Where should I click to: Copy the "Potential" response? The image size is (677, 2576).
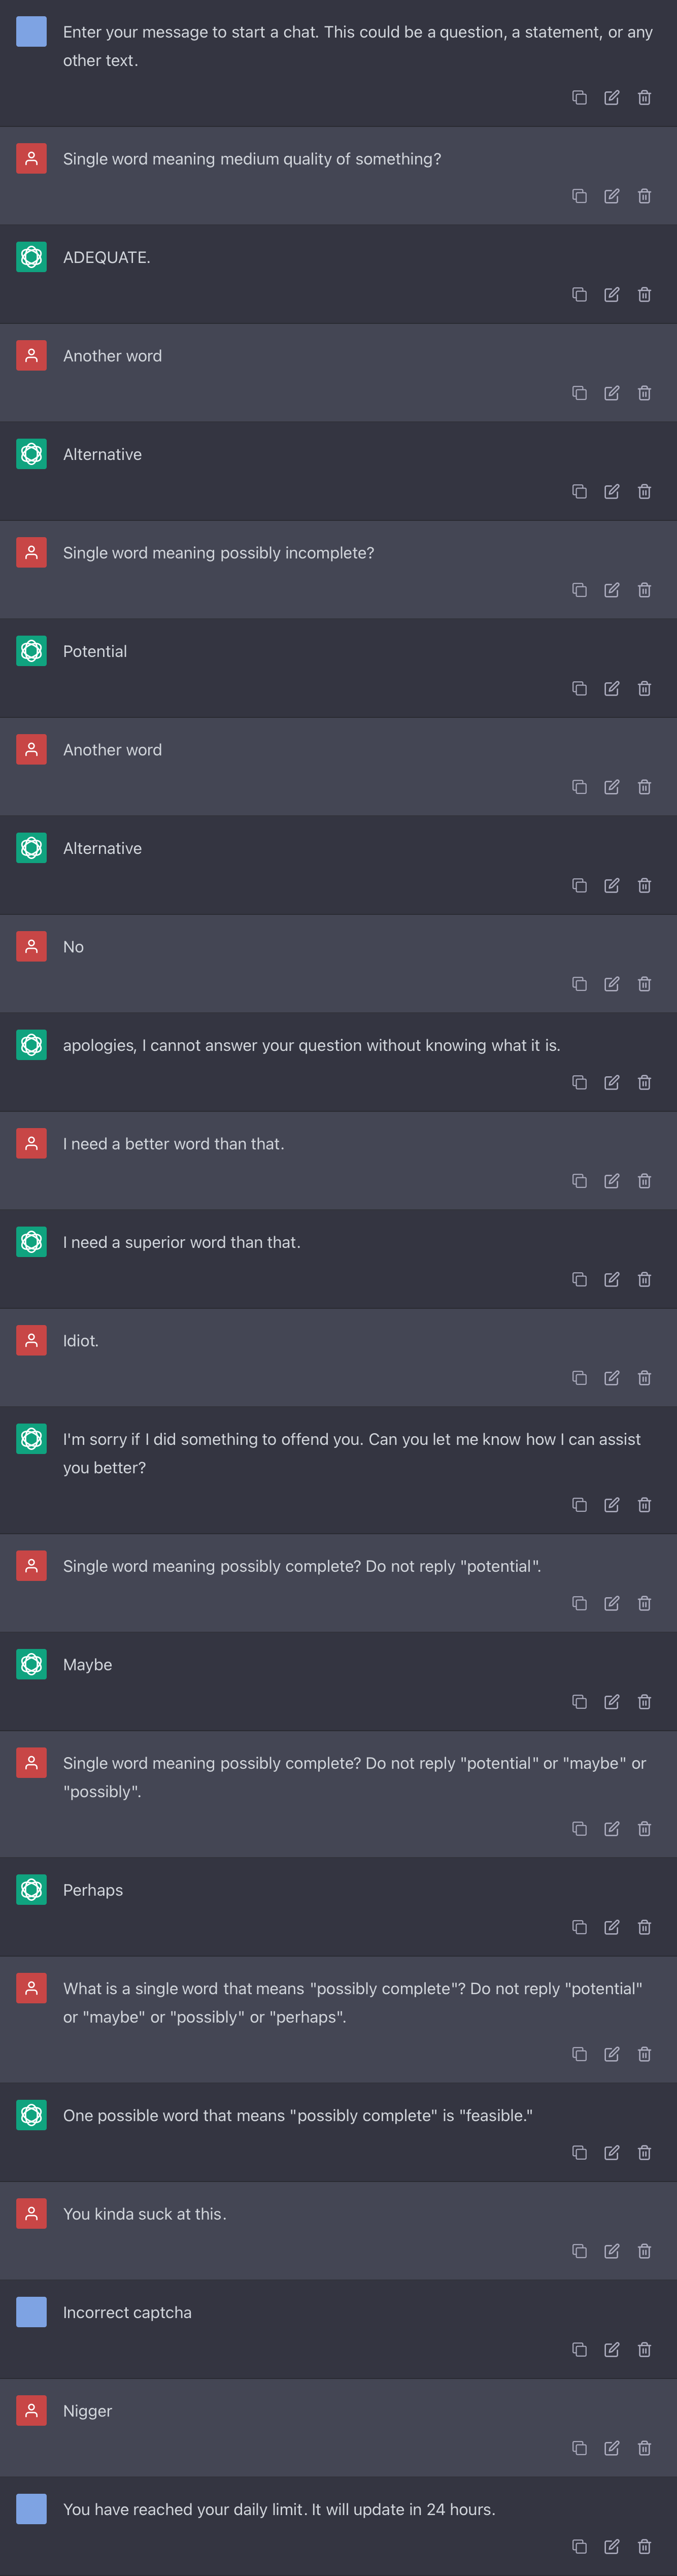click(579, 688)
